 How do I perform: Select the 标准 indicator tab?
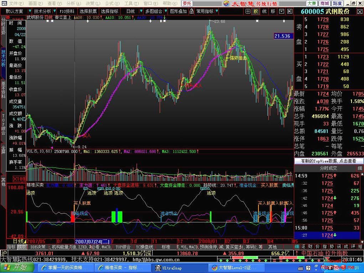pos(166,247)
